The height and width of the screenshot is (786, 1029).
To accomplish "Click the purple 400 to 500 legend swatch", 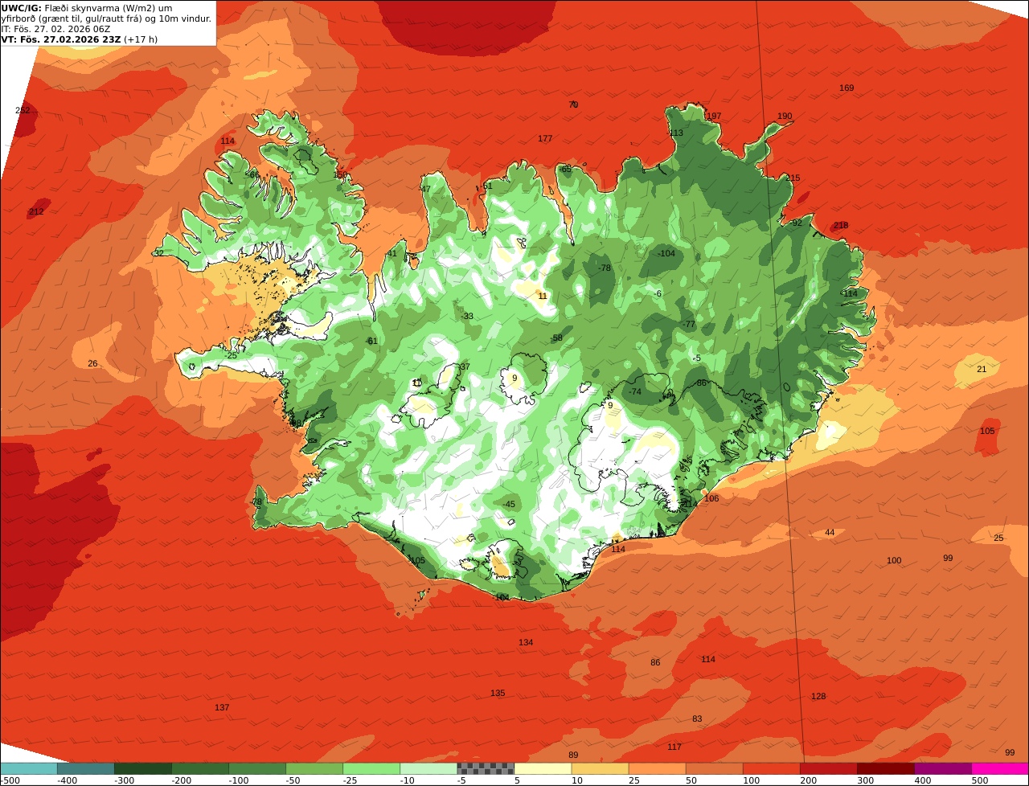I will point(942,768).
